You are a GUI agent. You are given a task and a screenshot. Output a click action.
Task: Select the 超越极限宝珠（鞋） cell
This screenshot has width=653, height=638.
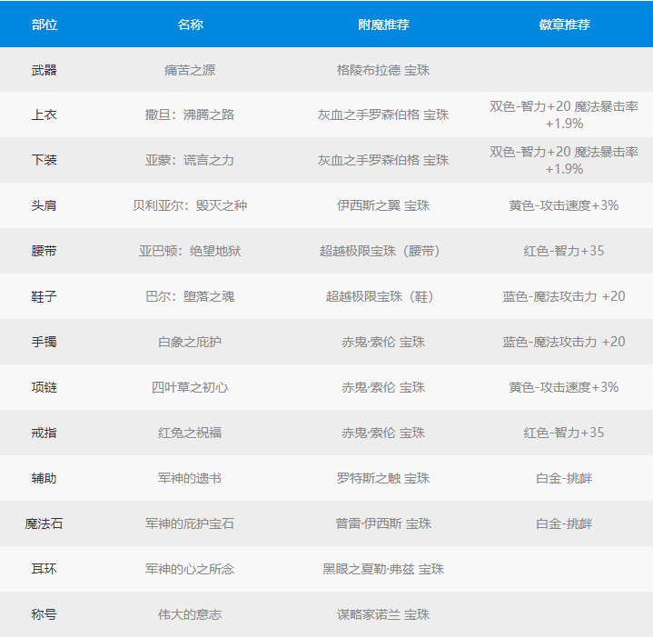coord(383,296)
